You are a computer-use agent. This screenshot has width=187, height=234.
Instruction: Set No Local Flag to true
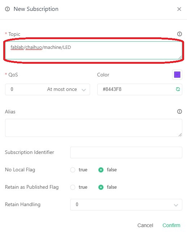[73, 170]
